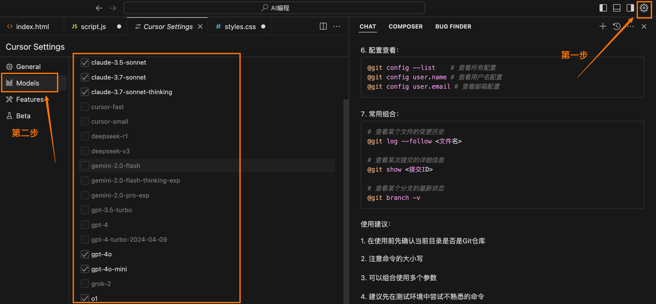Start a new chat with plus icon
Image resolution: width=656 pixels, height=304 pixels.
(x=603, y=26)
